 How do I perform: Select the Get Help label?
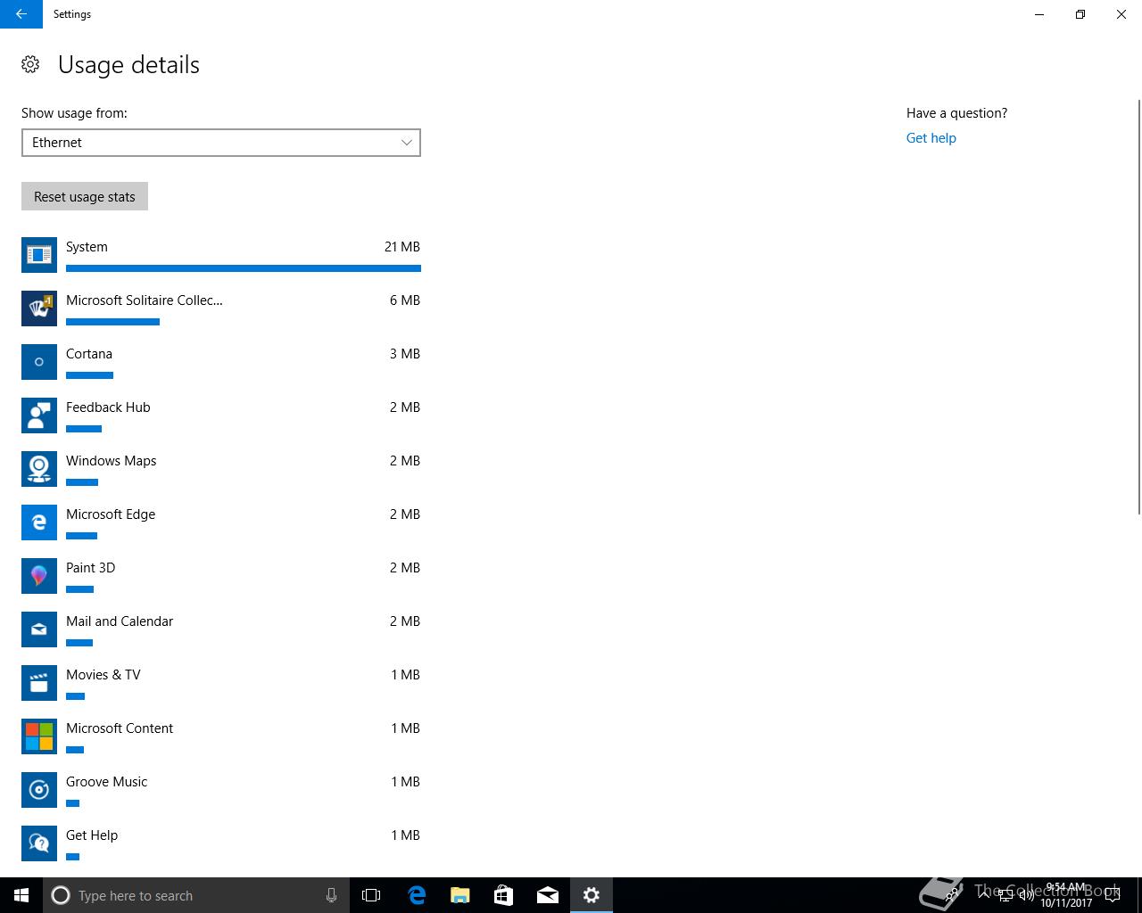(x=92, y=835)
